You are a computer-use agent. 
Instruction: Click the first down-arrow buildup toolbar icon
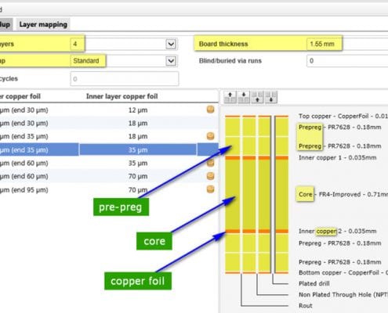(244, 97)
